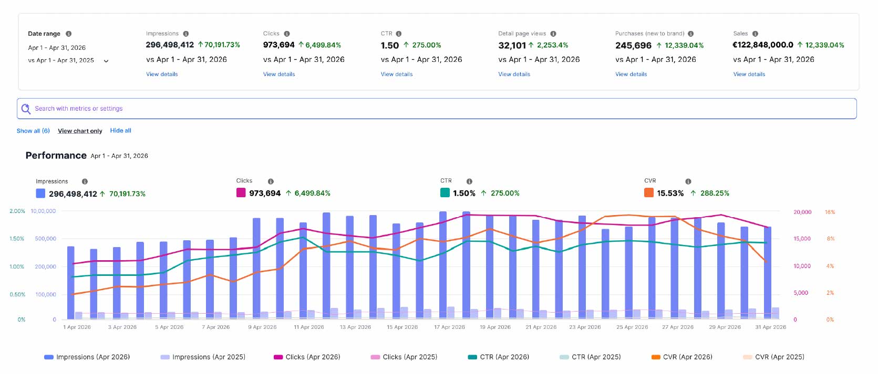Click the info icon beside Clicks in summary

click(287, 34)
